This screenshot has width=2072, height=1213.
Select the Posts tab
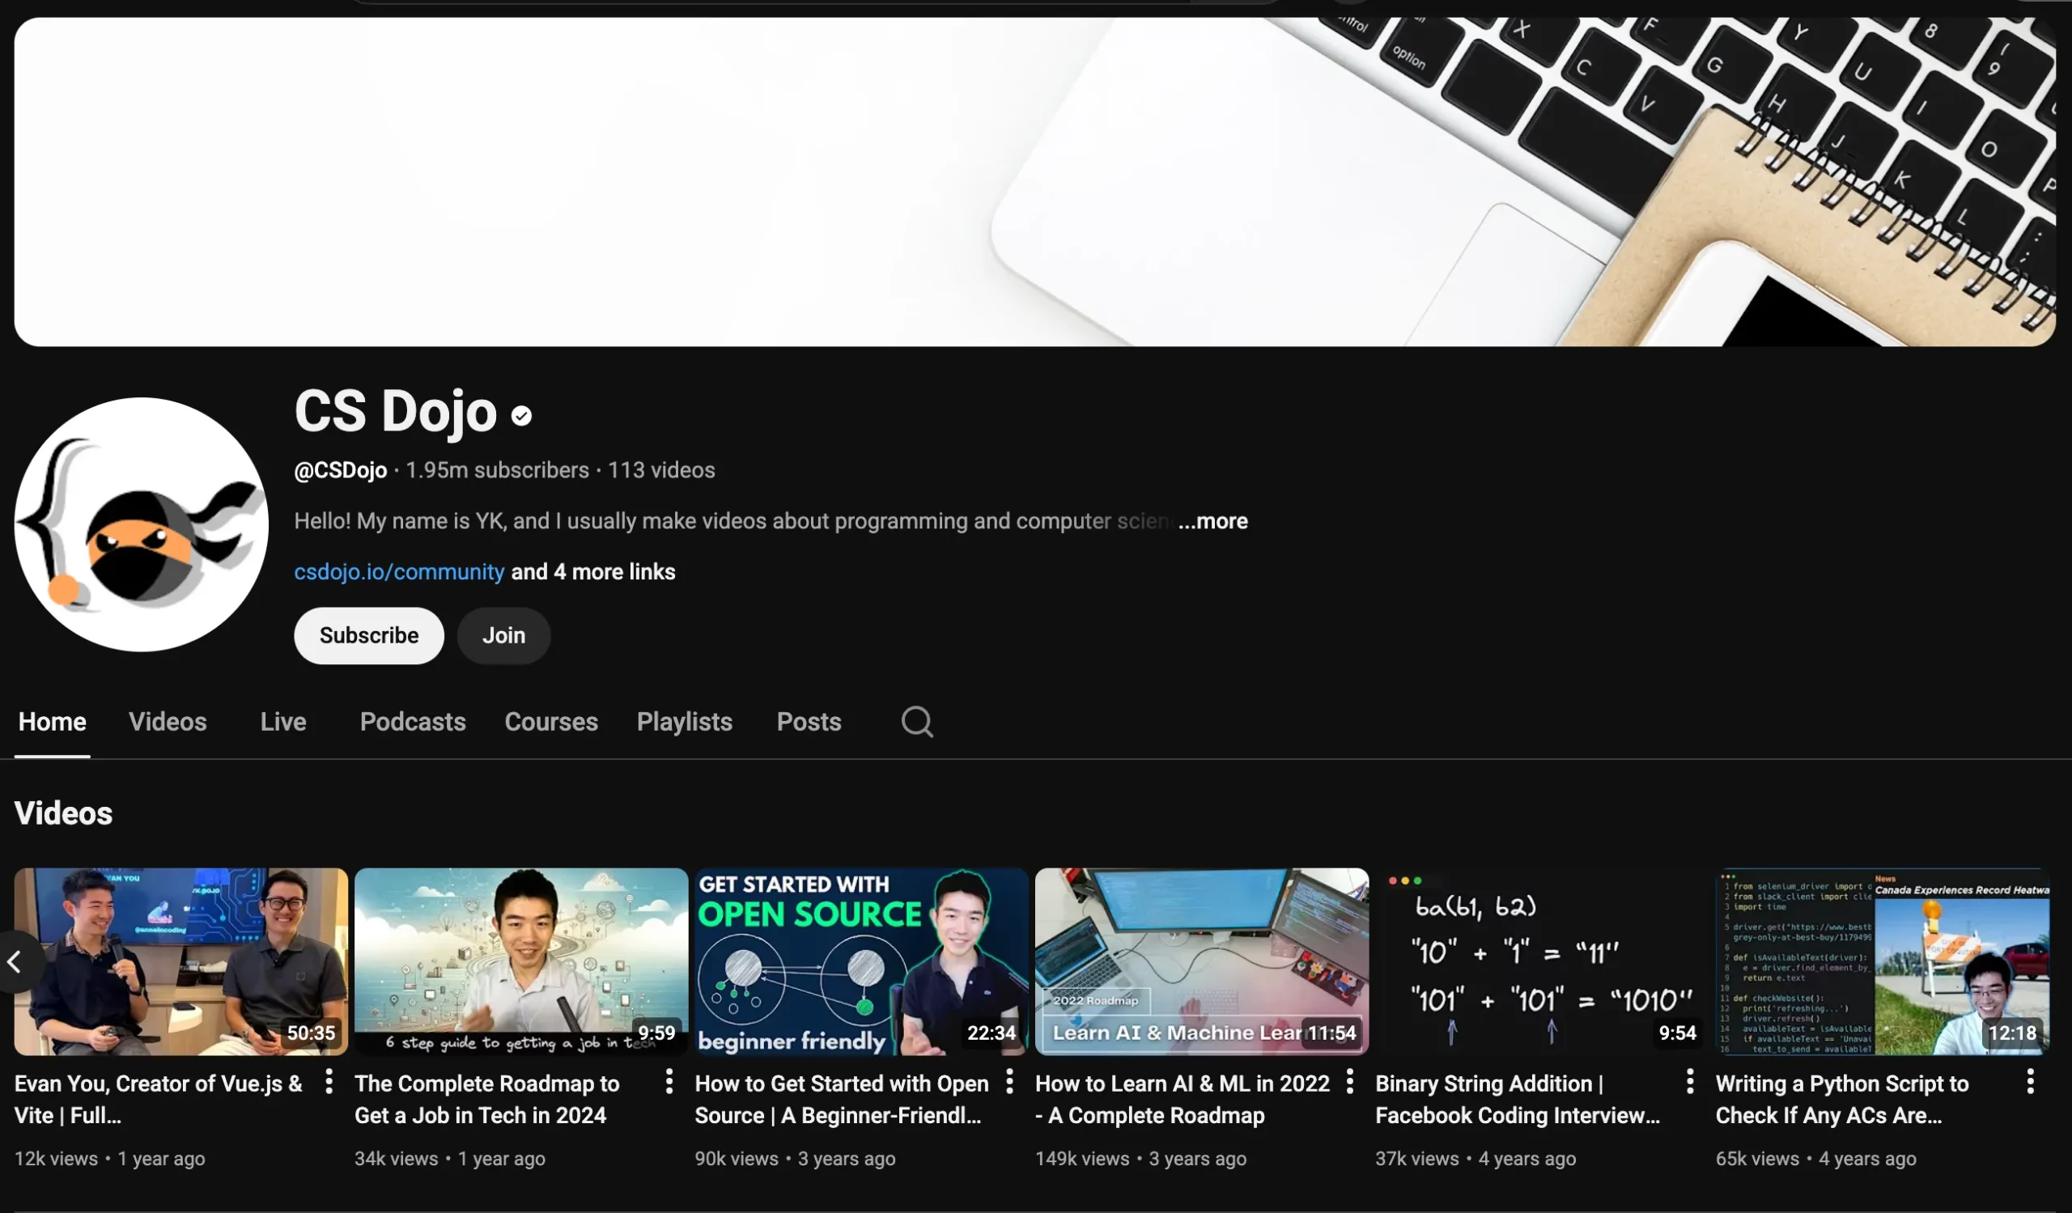(809, 722)
